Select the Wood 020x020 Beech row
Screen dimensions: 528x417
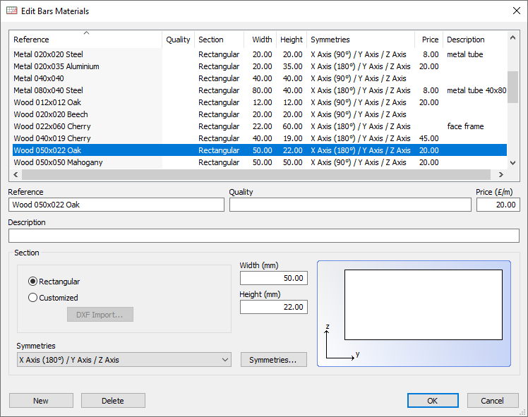[260, 114]
